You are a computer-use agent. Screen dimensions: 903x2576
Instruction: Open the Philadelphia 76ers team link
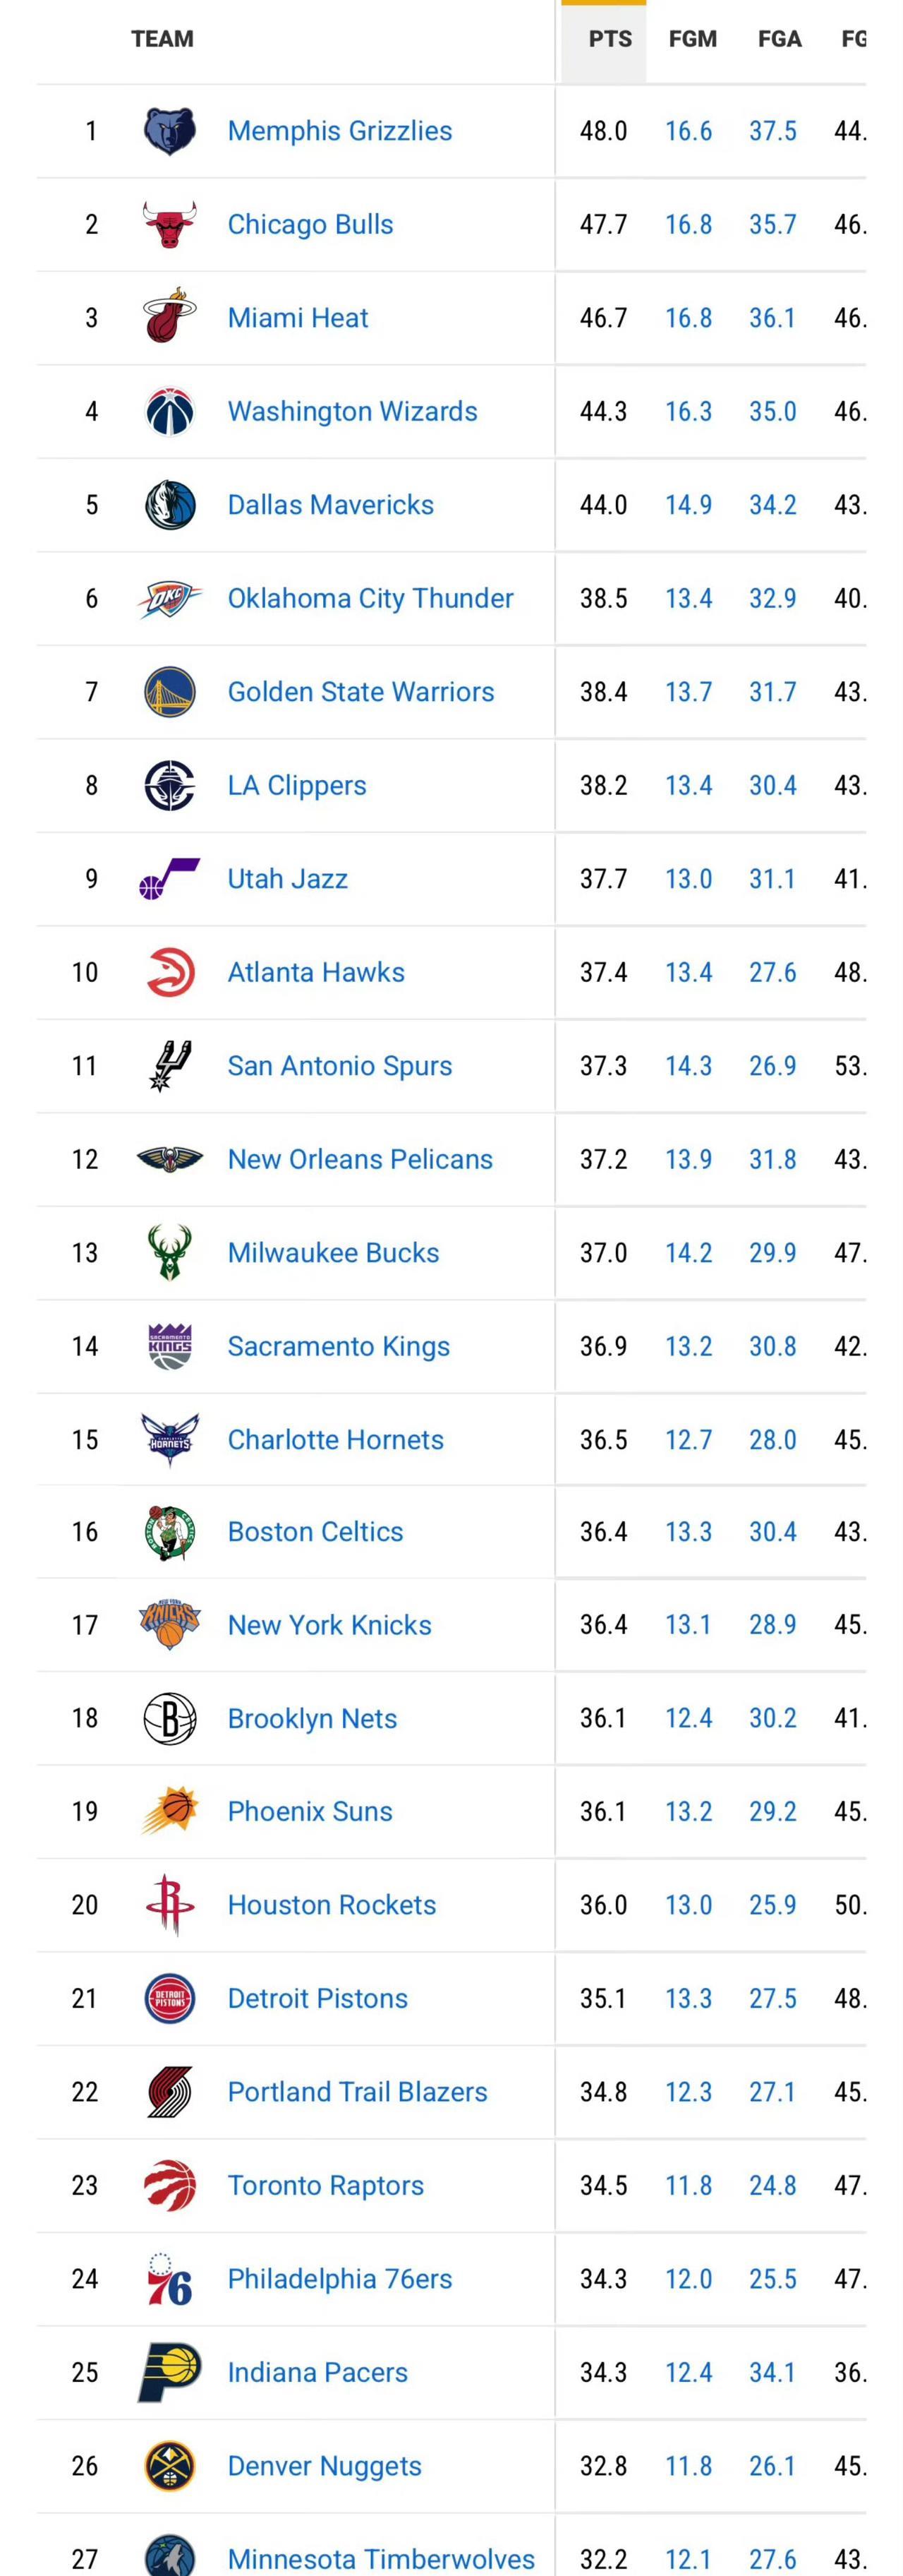(339, 2279)
